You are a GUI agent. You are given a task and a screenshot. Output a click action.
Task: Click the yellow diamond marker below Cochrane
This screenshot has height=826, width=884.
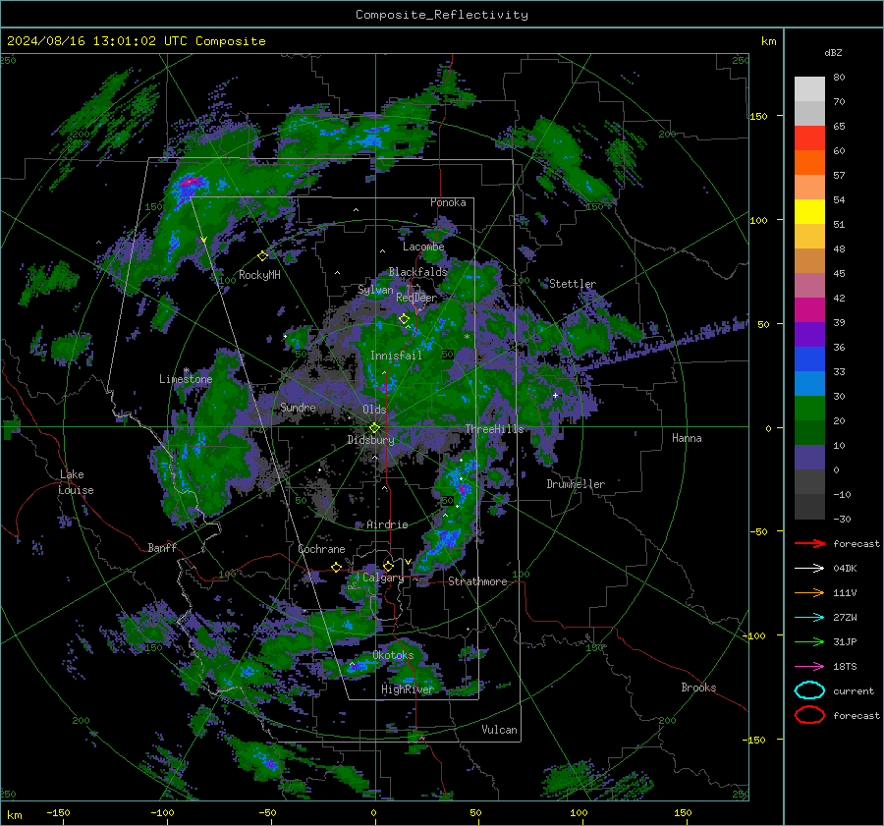pos(336,567)
